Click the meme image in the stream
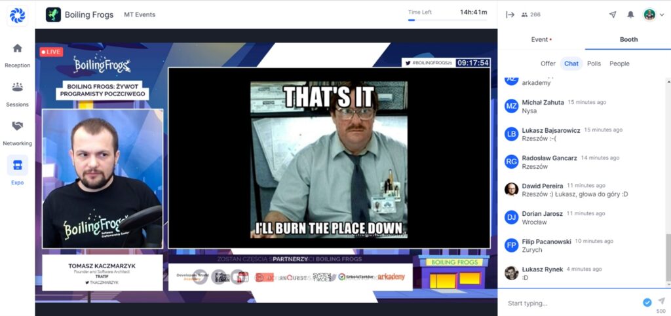671x316 pixels. [x=329, y=159]
